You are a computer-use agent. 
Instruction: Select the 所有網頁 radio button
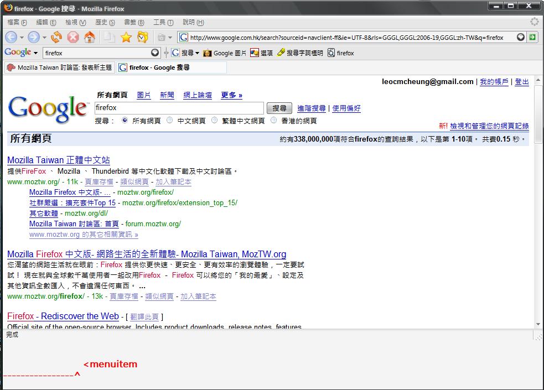coord(125,120)
